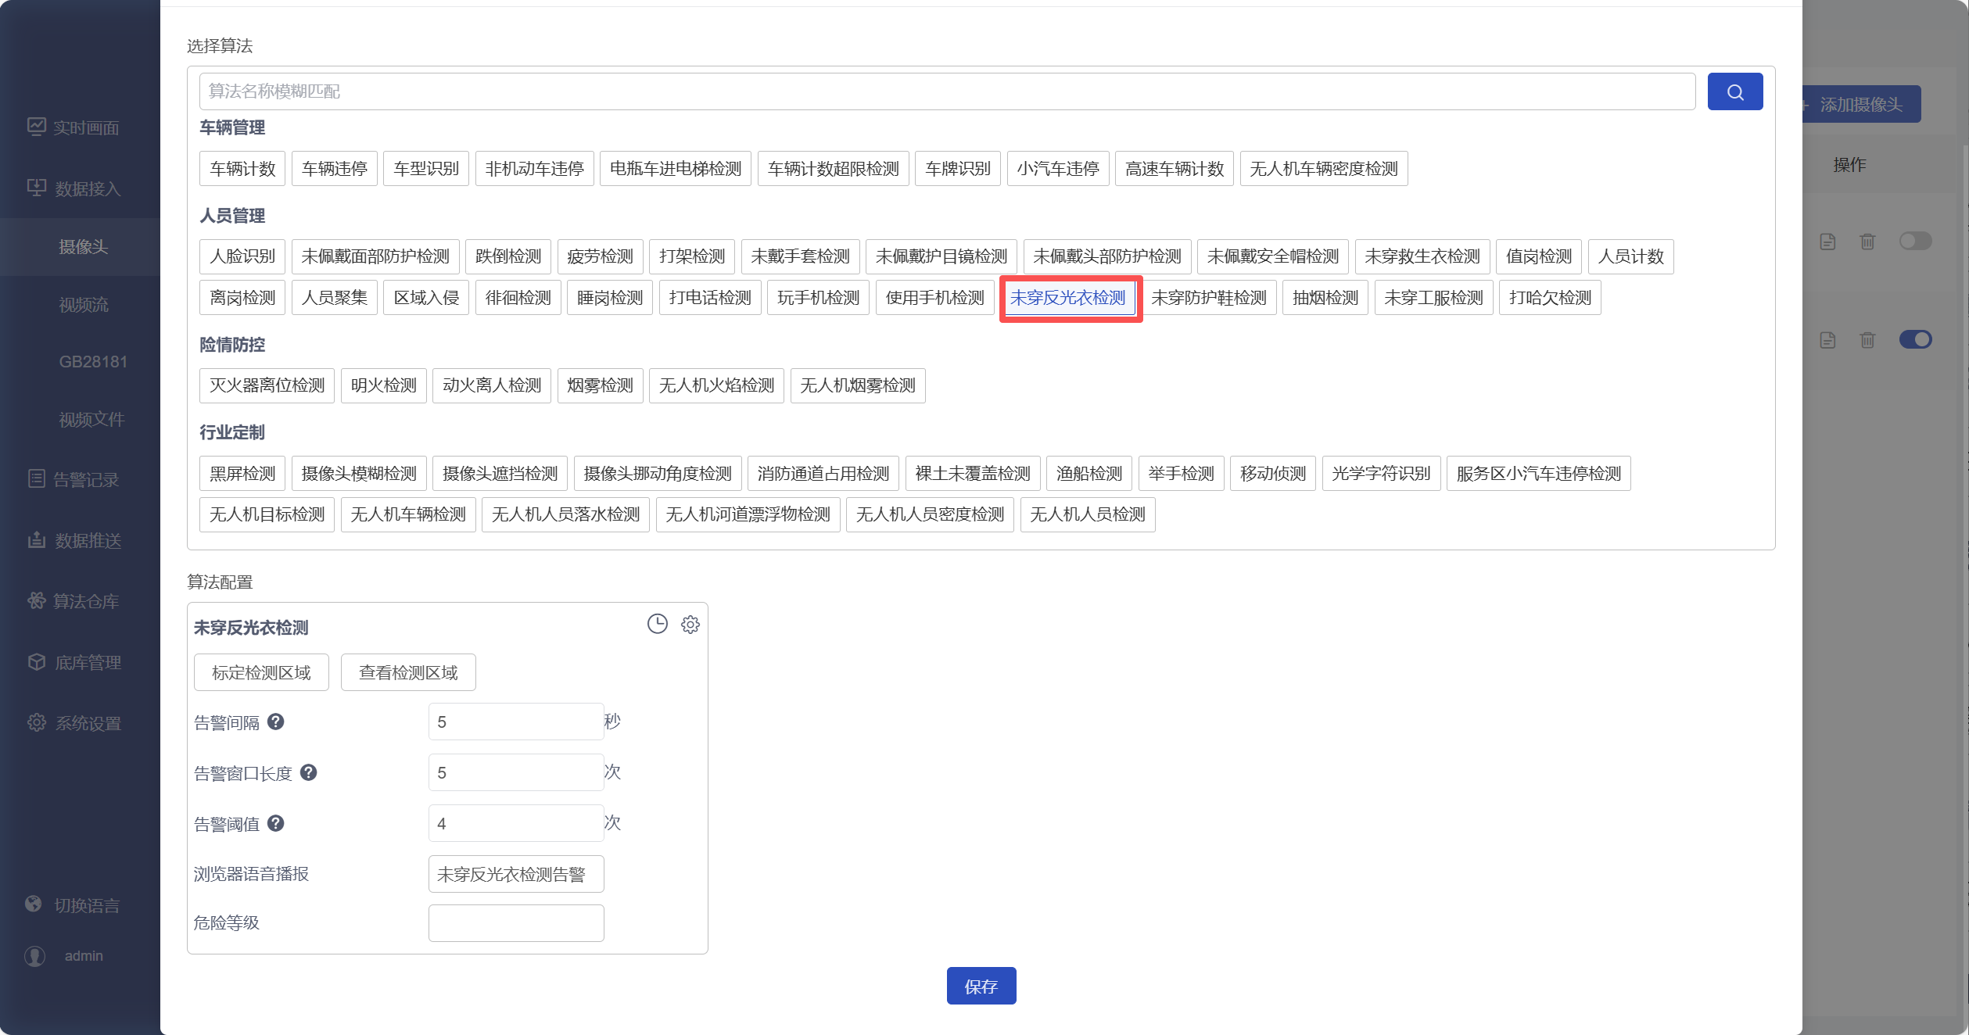1969x1035 pixels.
Task: Expand the 数据接入 sidebar menu
Action: [x=87, y=188]
